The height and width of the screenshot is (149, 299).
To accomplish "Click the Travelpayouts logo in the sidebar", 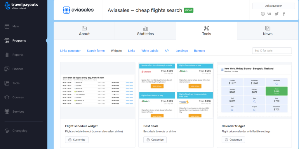I will point(21,6).
